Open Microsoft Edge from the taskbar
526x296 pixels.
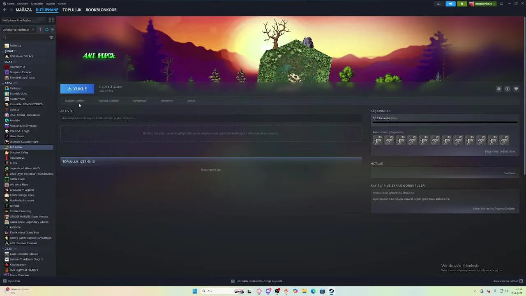[313, 291]
